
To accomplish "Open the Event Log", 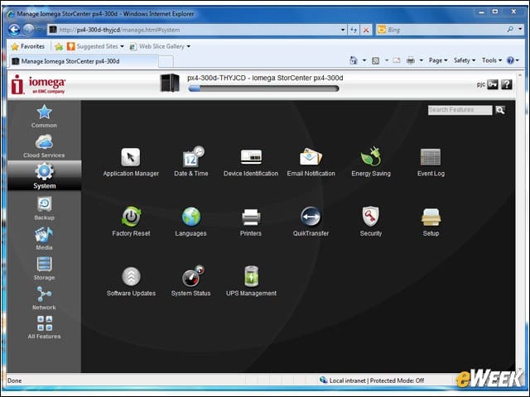I will pos(431,163).
